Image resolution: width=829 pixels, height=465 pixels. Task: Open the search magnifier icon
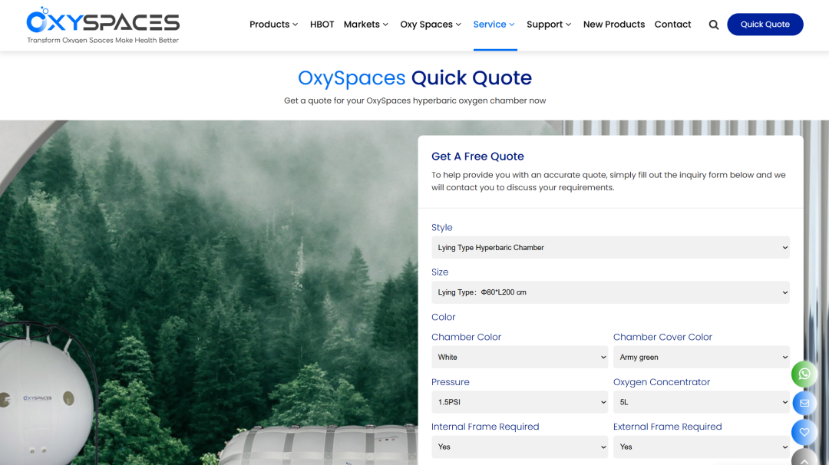714,25
